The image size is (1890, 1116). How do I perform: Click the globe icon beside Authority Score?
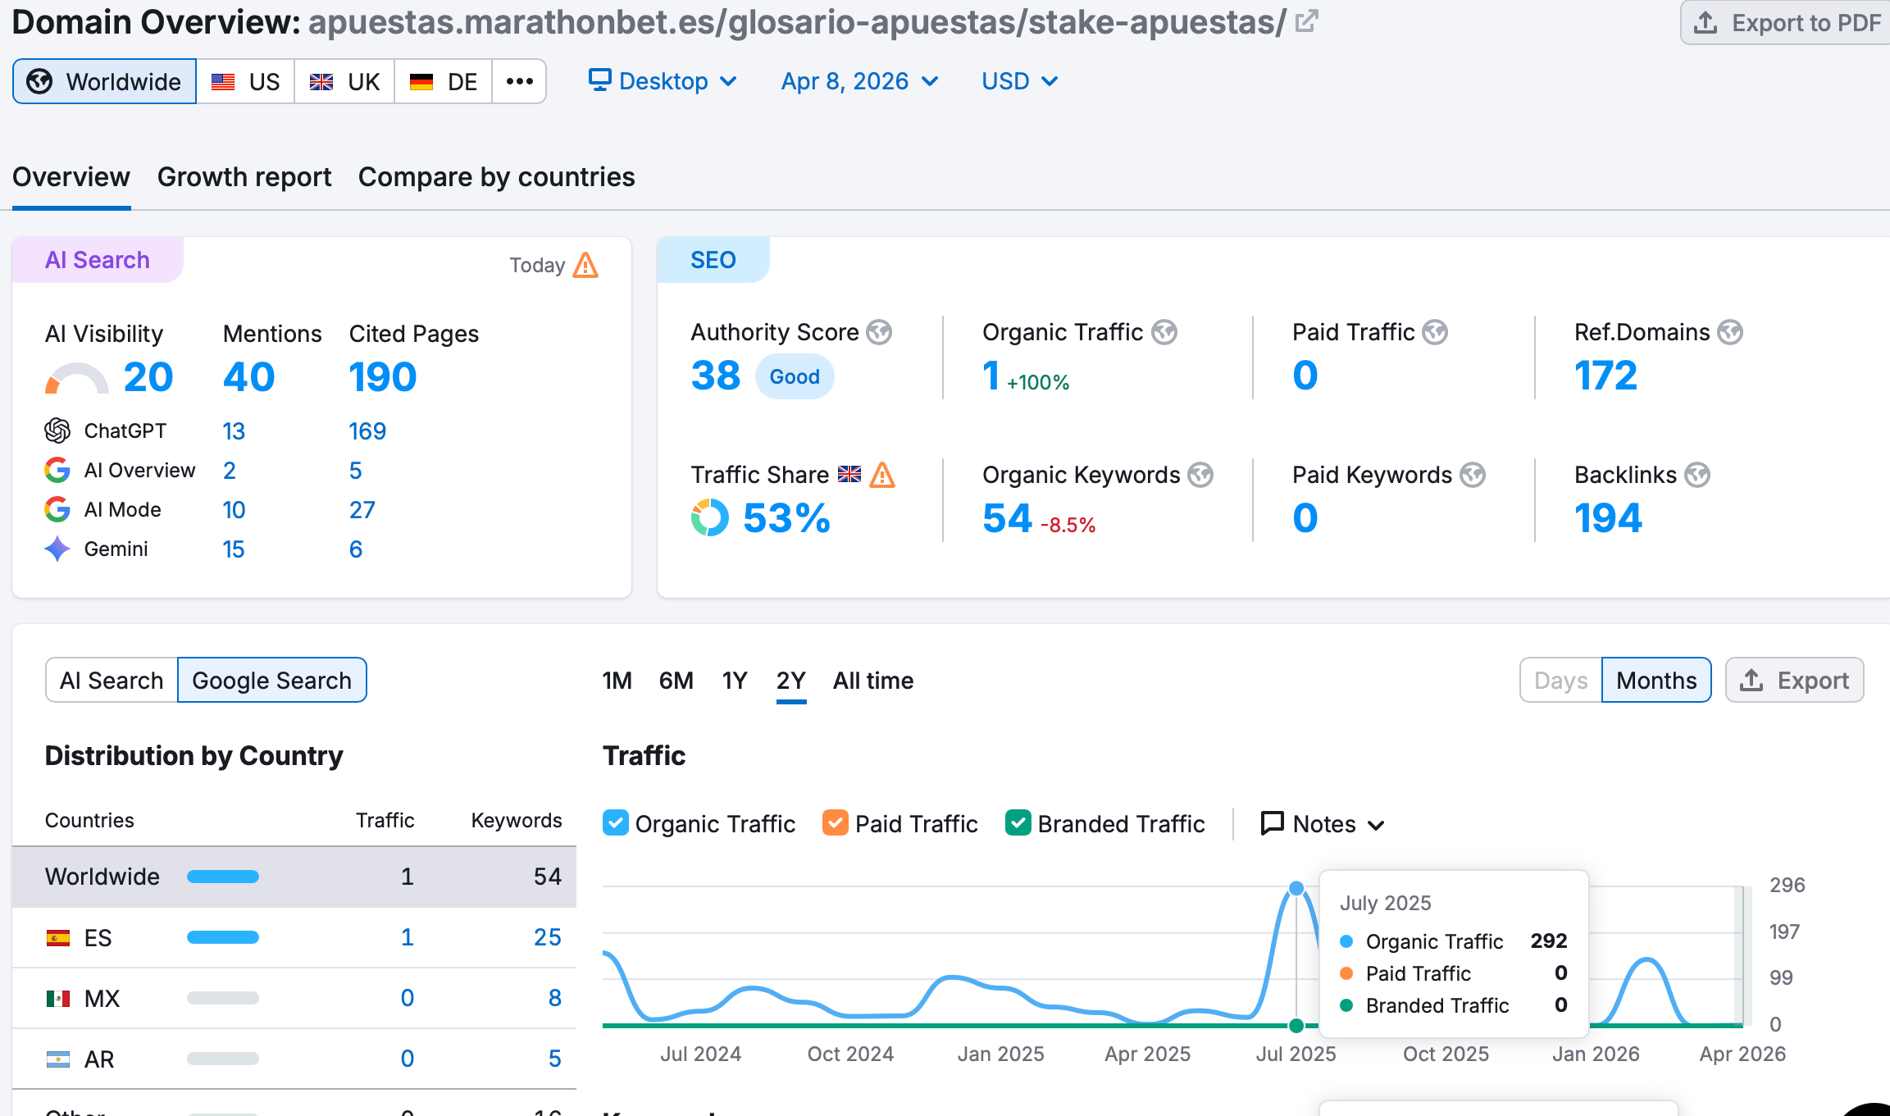tap(879, 332)
